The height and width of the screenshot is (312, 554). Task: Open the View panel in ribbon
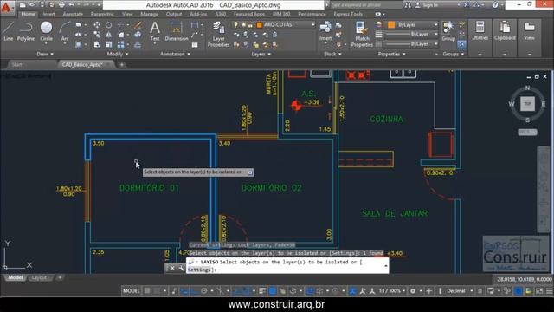click(x=529, y=31)
